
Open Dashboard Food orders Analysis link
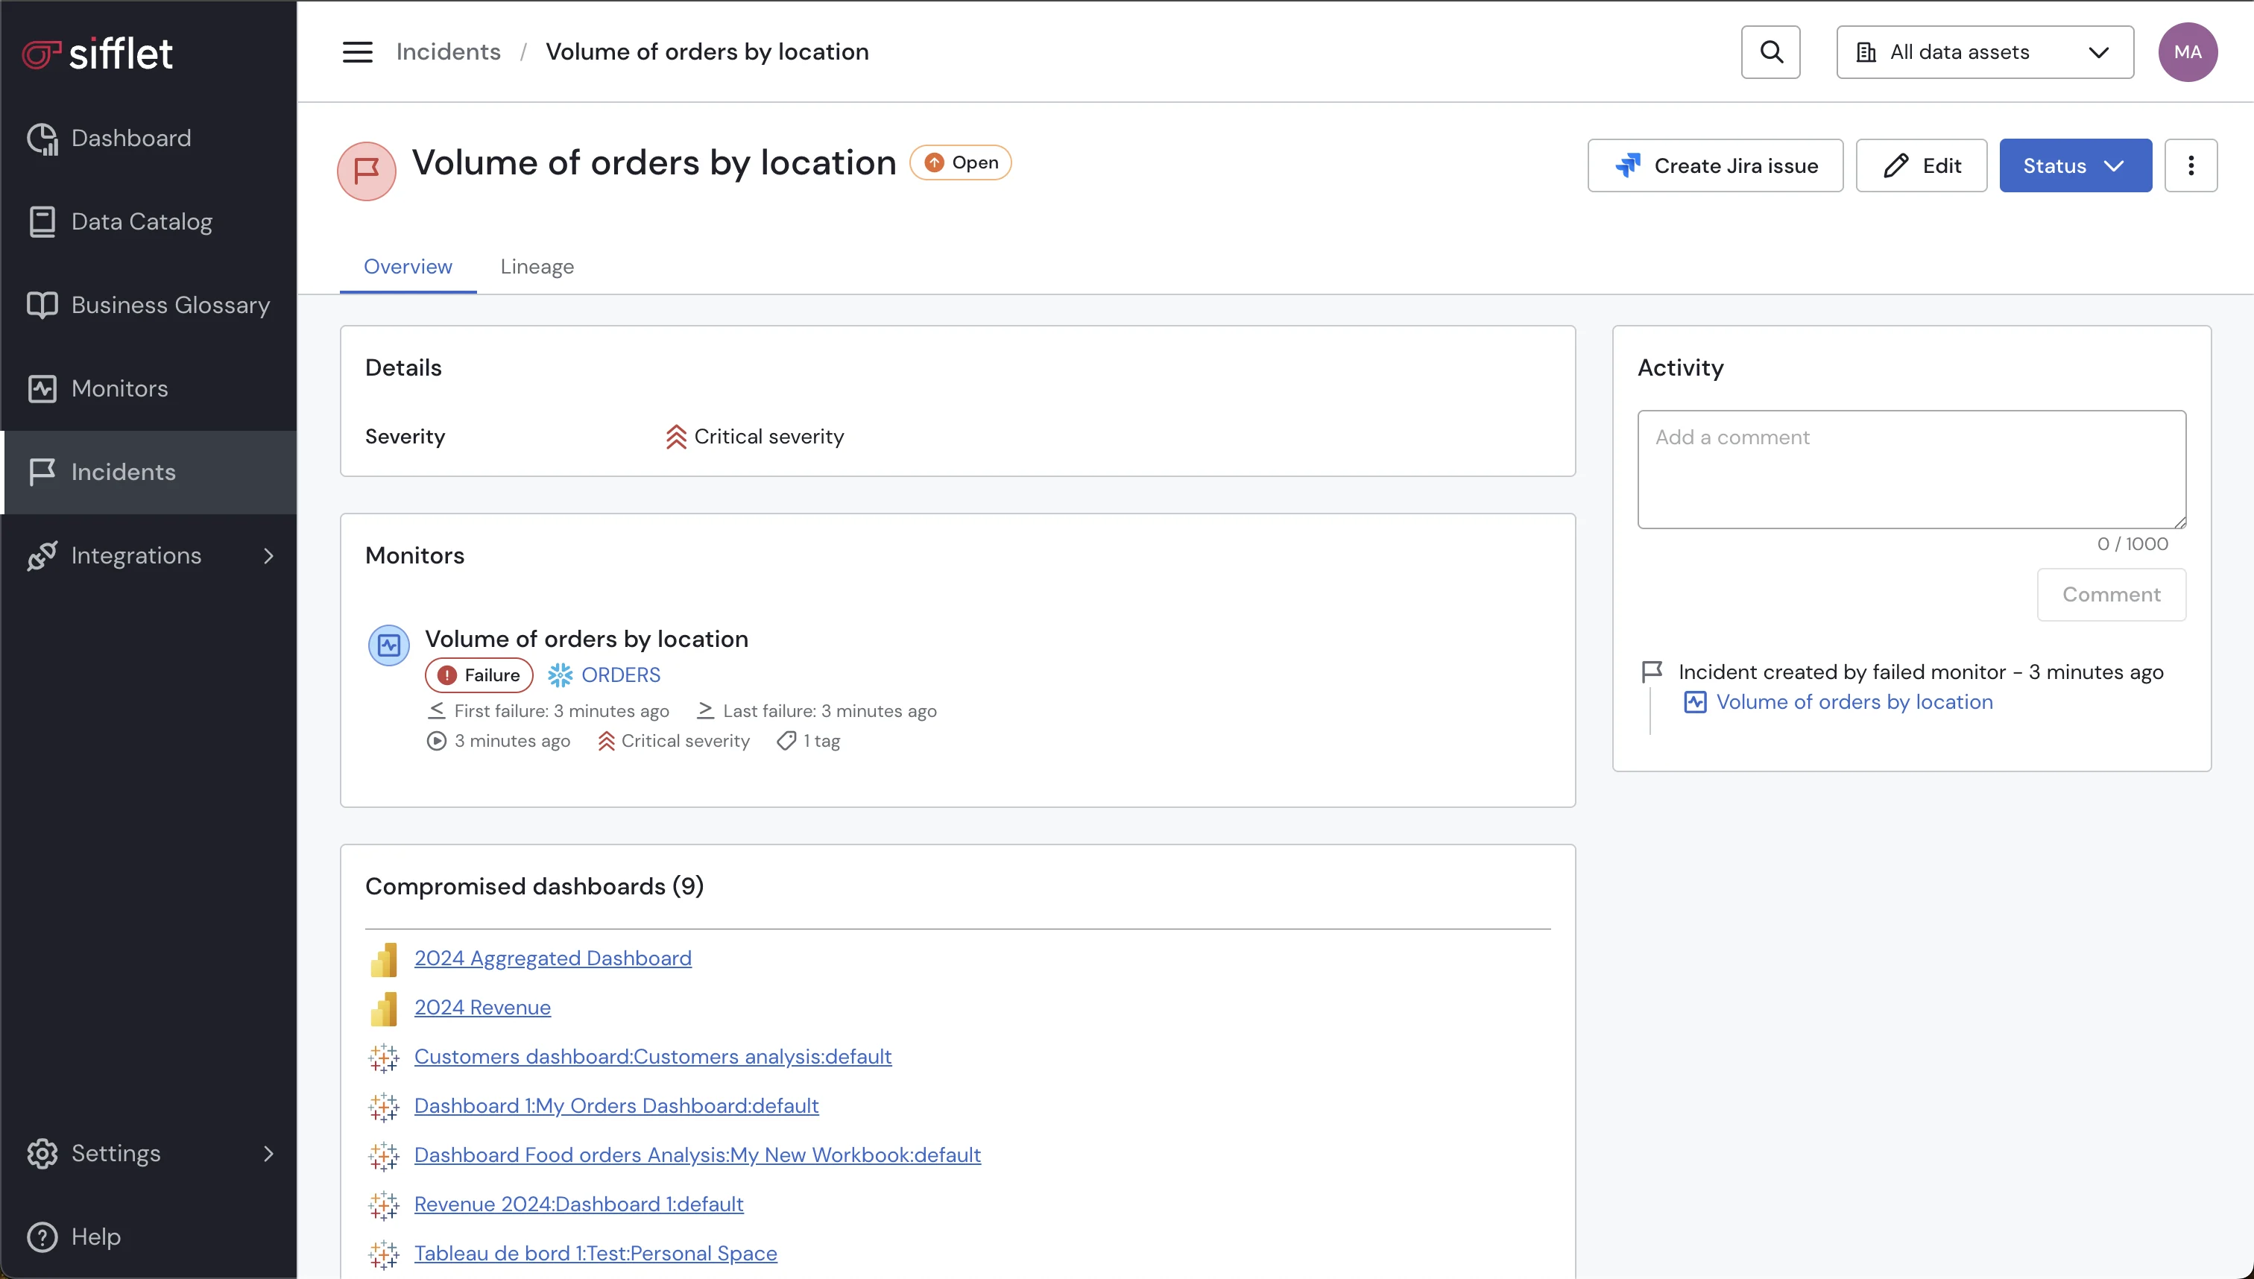click(x=698, y=1155)
